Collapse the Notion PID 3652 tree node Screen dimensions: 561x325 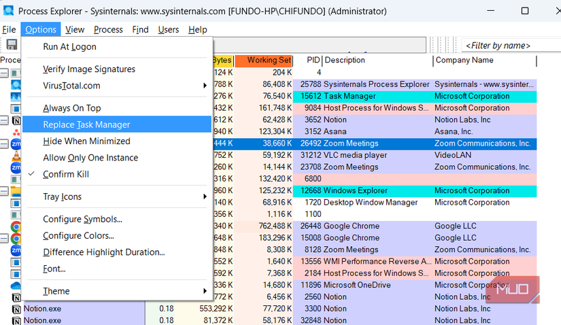click(x=4, y=120)
